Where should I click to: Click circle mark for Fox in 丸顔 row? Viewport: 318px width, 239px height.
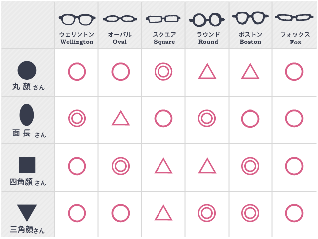(294, 72)
